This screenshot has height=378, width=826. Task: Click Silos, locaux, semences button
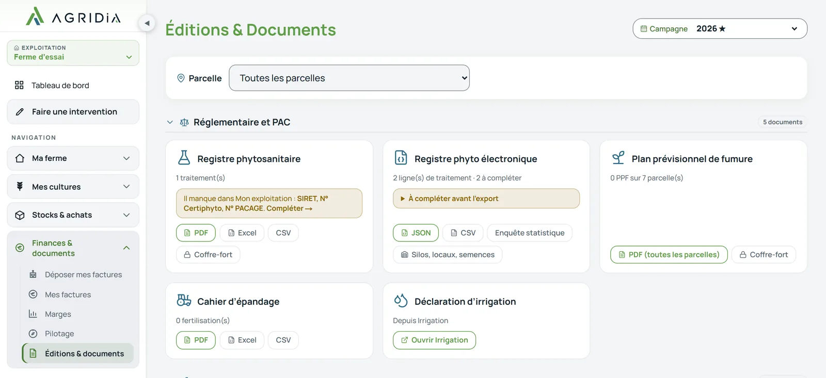[448, 254]
